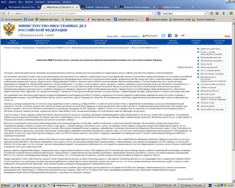Click the Windows 'Пуск' start button
Image resolution: width=235 pixels, height=188 pixels.
(5, 185)
